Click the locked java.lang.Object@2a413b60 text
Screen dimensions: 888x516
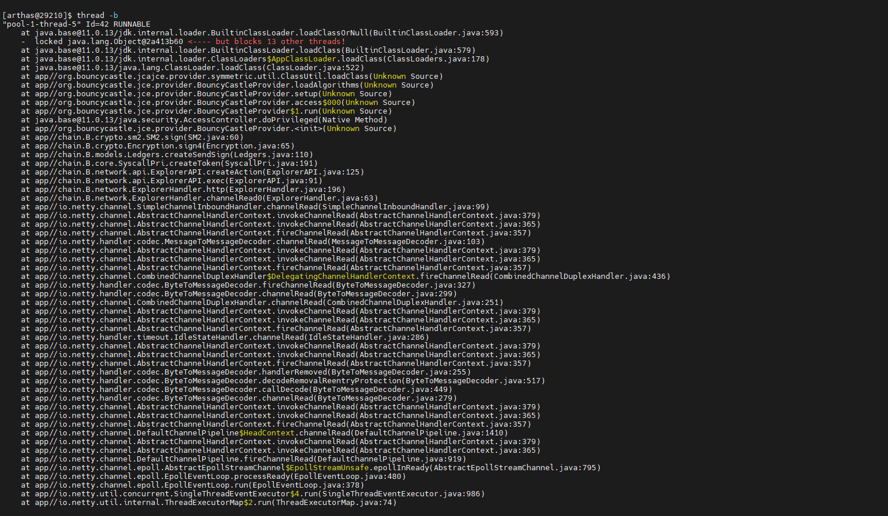[x=109, y=42]
